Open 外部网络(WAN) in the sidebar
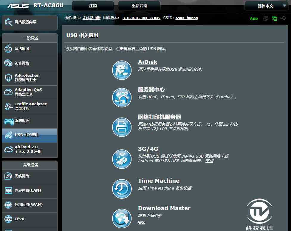Screen dimensions: 291x231 (30, 205)
